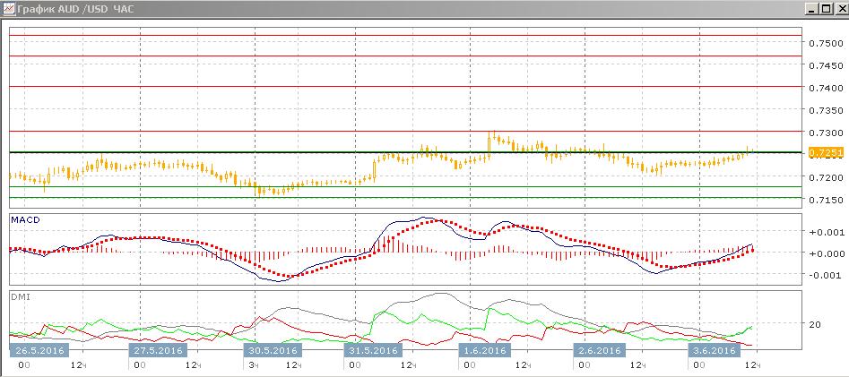The height and width of the screenshot is (377, 849).
Task: Select the 31.5.2016 date marker
Action: coord(373,350)
